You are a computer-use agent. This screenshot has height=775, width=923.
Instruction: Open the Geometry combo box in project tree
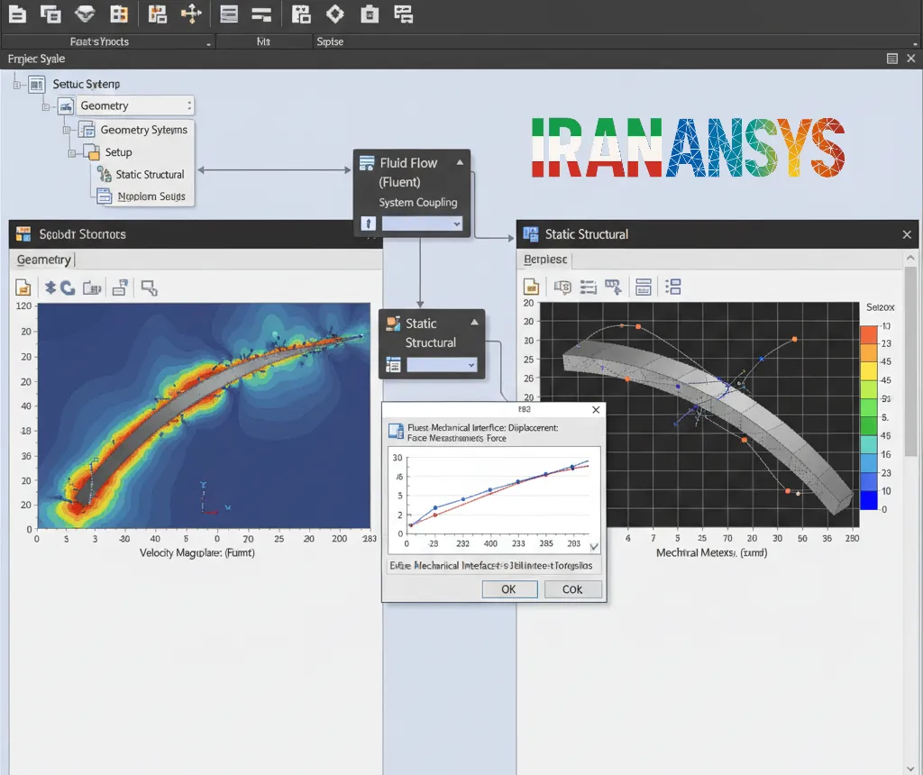pyautogui.click(x=135, y=106)
